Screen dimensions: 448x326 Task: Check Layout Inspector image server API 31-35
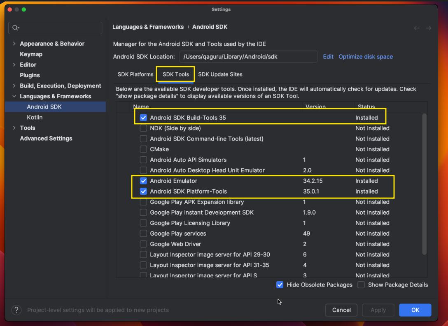tap(143, 265)
